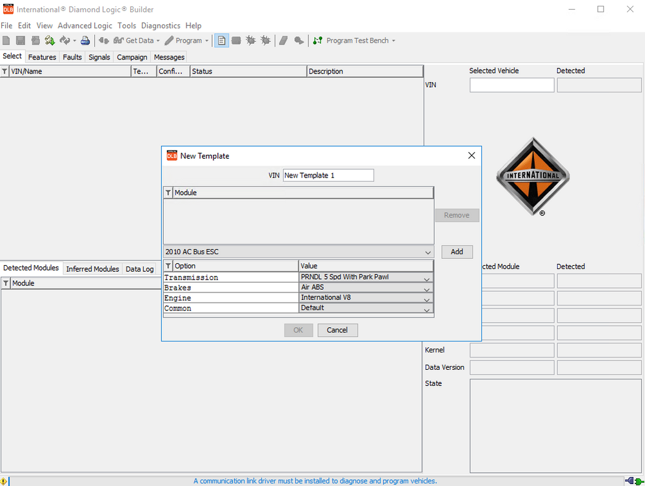Click the filter funnel on the VIN/Name column
The width and height of the screenshot is (645, 486).
pos(5,71)
